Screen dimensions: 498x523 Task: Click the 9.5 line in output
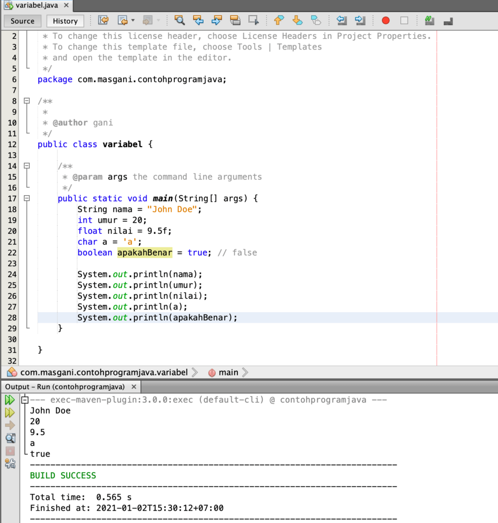[x=37, y=432]
